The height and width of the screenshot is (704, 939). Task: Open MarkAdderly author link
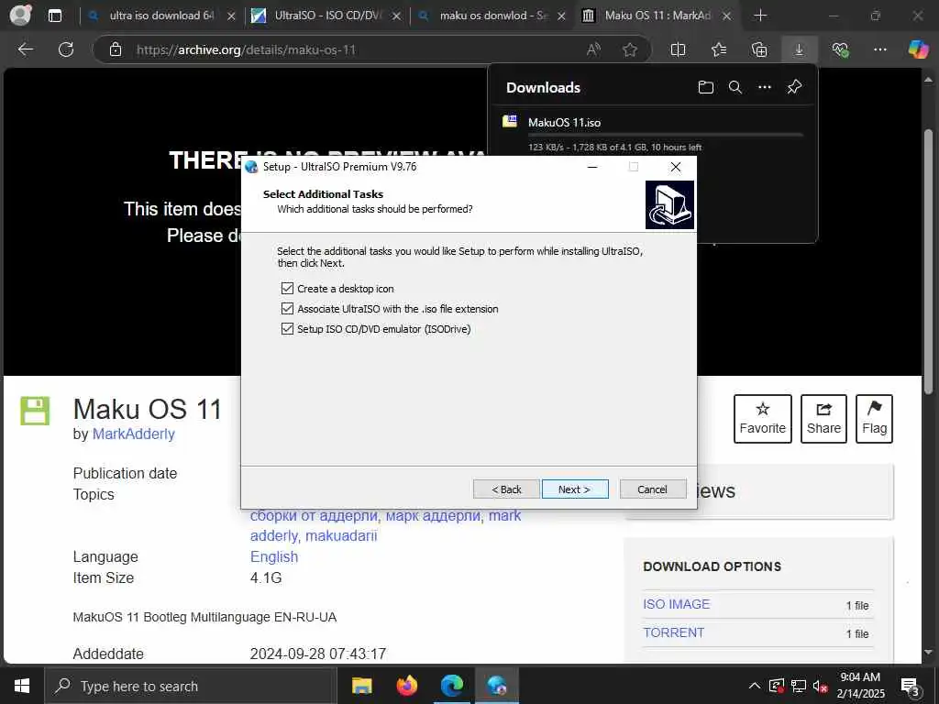point(134,434)
